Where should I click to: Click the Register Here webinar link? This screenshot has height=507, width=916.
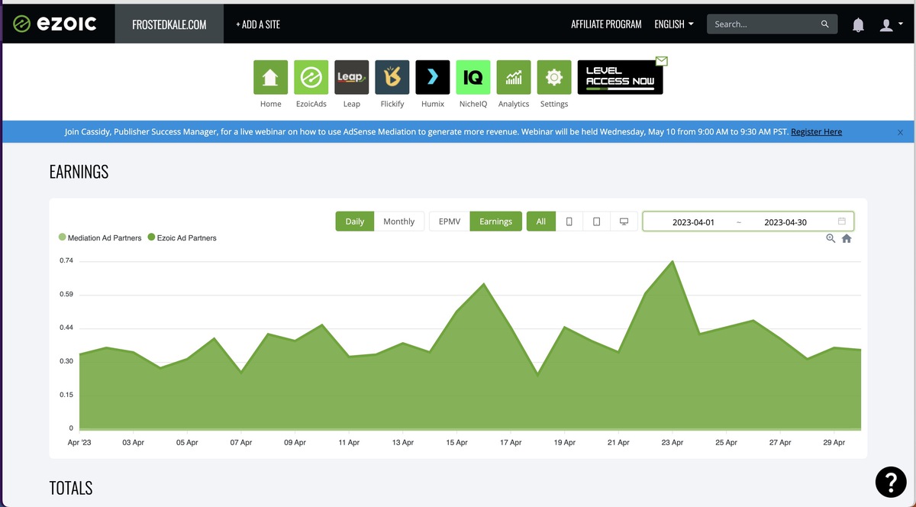coord(816,132)
